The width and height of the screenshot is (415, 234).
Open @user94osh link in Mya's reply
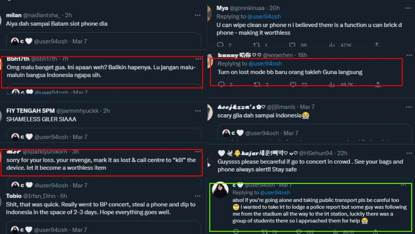coord(264,17)
